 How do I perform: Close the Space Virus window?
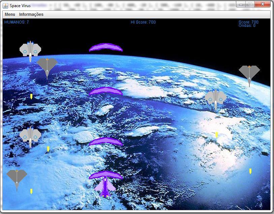click(x=263, y=4)
